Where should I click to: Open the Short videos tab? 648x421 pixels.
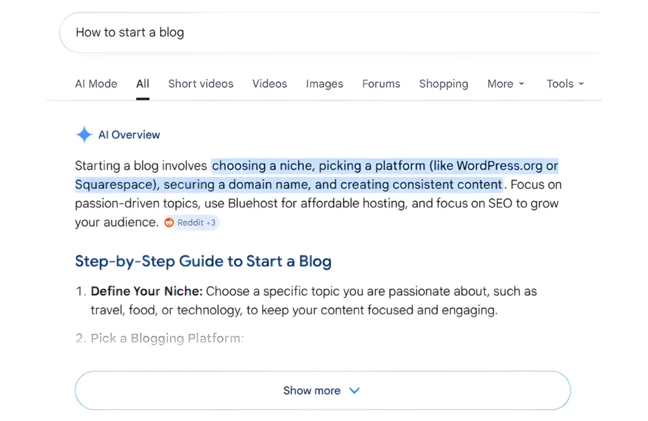click(x=201, y=84)
